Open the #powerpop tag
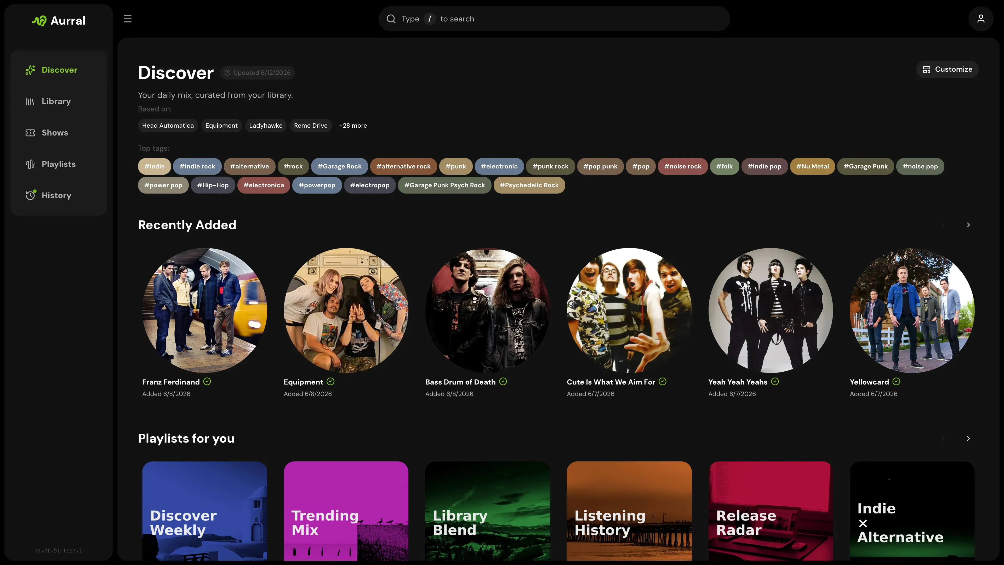 click(x=317, y=185)
